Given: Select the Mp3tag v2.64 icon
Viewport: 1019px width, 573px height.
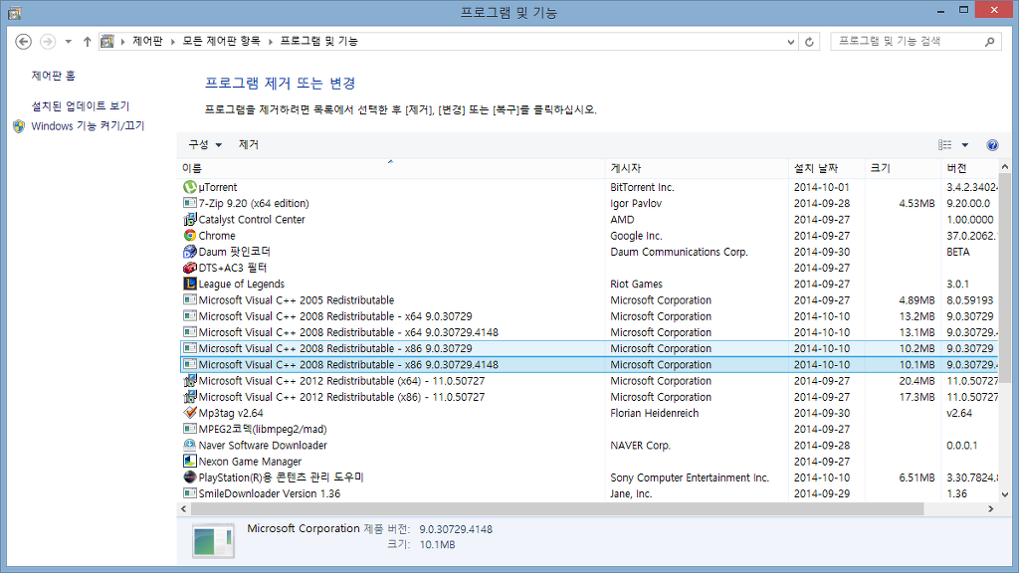Looking at the screenshot, I should 189,413.
